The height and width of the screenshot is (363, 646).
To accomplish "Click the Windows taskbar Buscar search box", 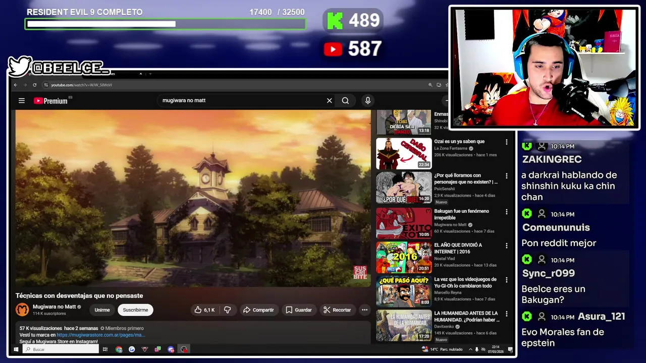I will pos(61,349).
